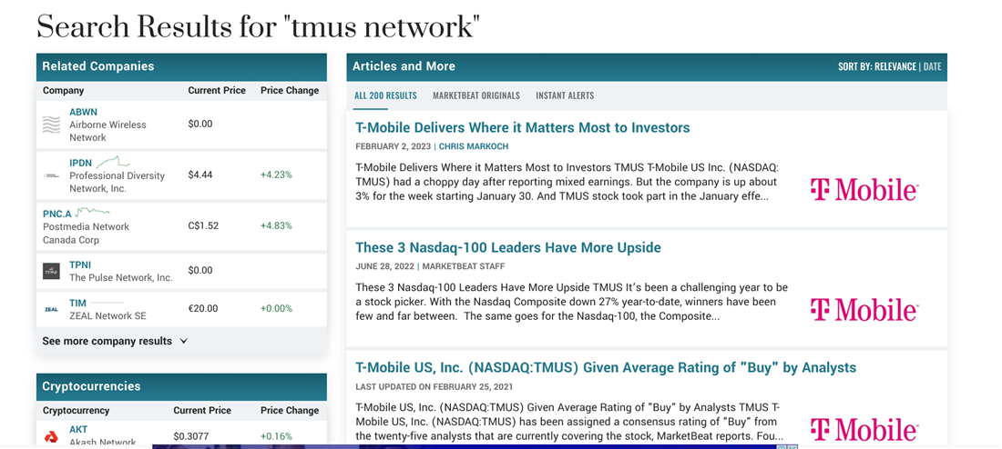
Task: Click PNC.A price C$1.52
Action: point(203,225)
